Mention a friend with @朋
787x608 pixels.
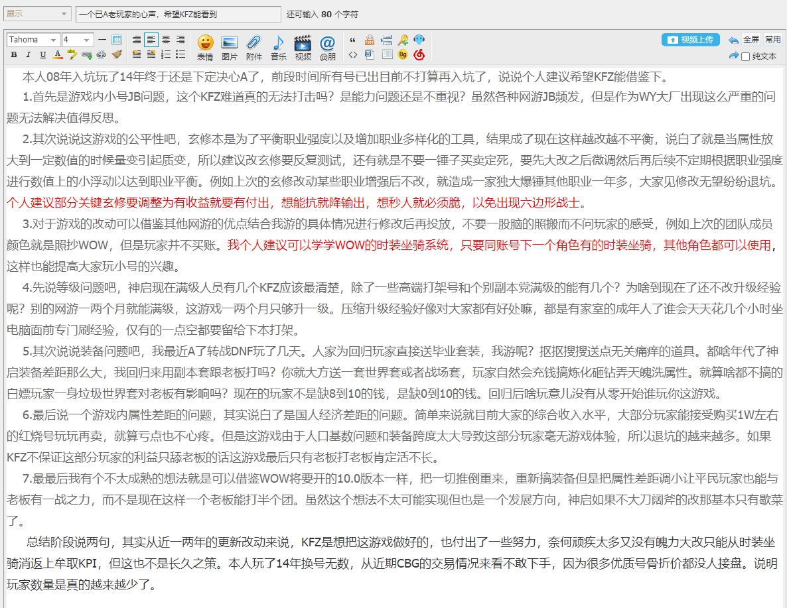(327, 48)
